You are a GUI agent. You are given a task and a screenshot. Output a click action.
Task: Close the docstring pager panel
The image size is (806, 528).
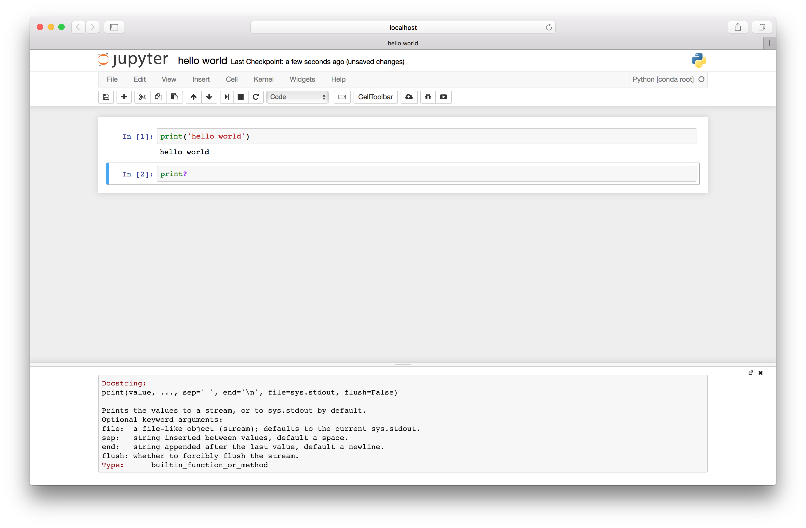point(761,373)
